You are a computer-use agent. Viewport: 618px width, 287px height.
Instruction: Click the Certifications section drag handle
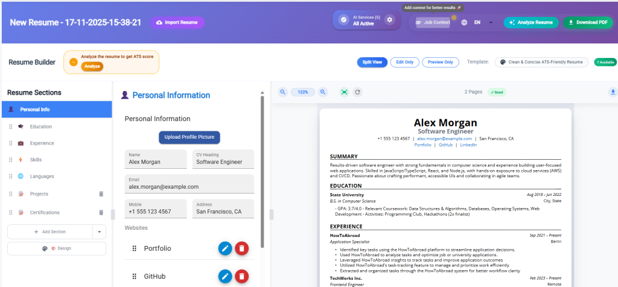click(11, 213)
